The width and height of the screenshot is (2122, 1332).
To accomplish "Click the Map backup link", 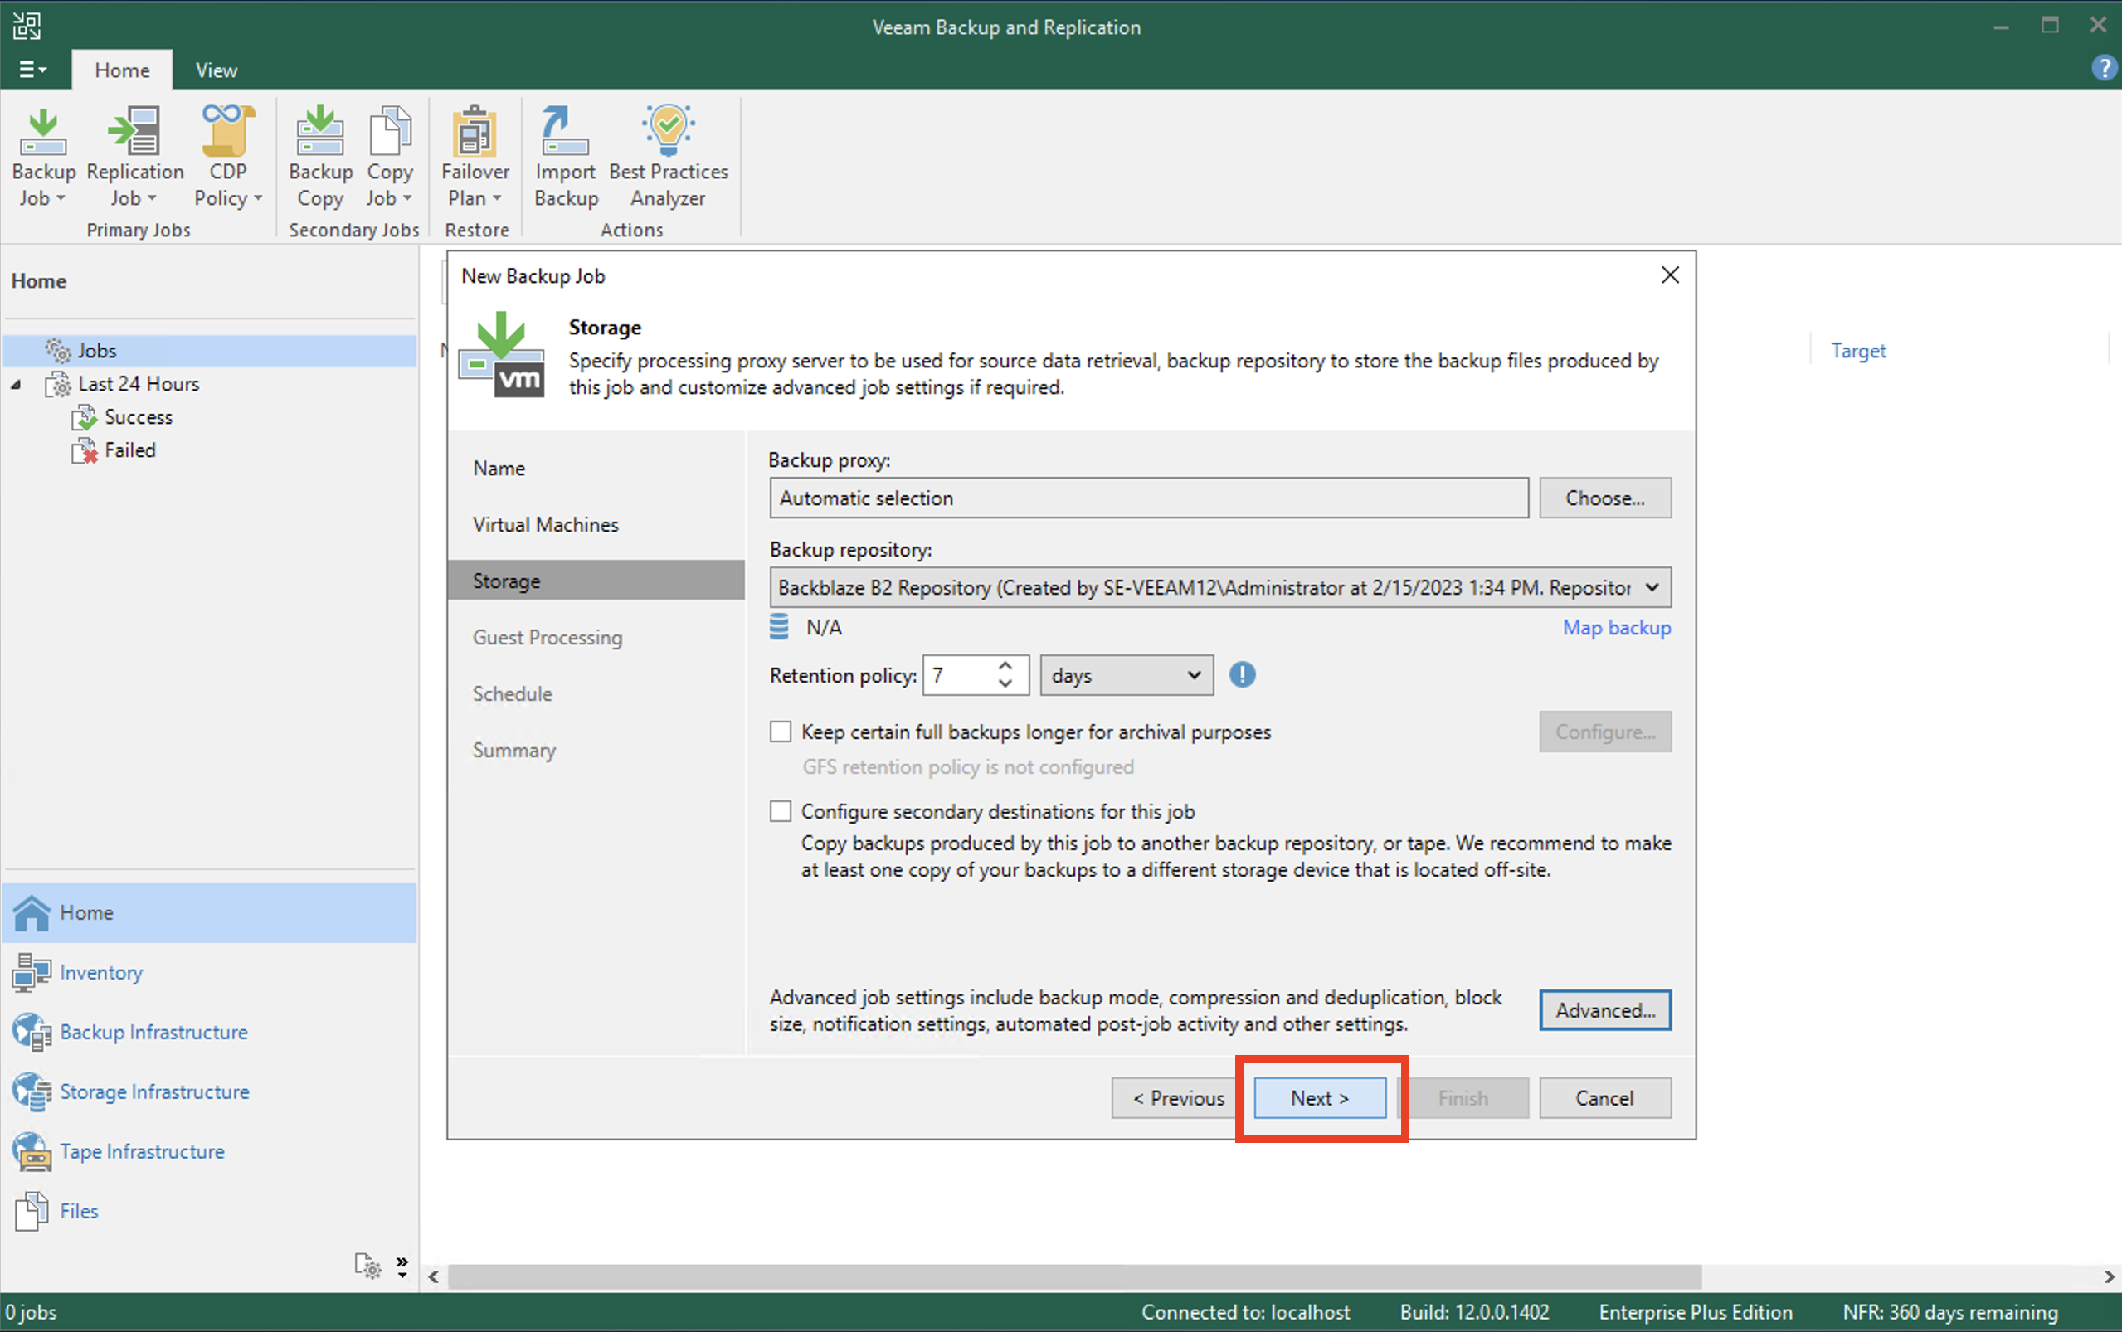I will coord(1615,628).
